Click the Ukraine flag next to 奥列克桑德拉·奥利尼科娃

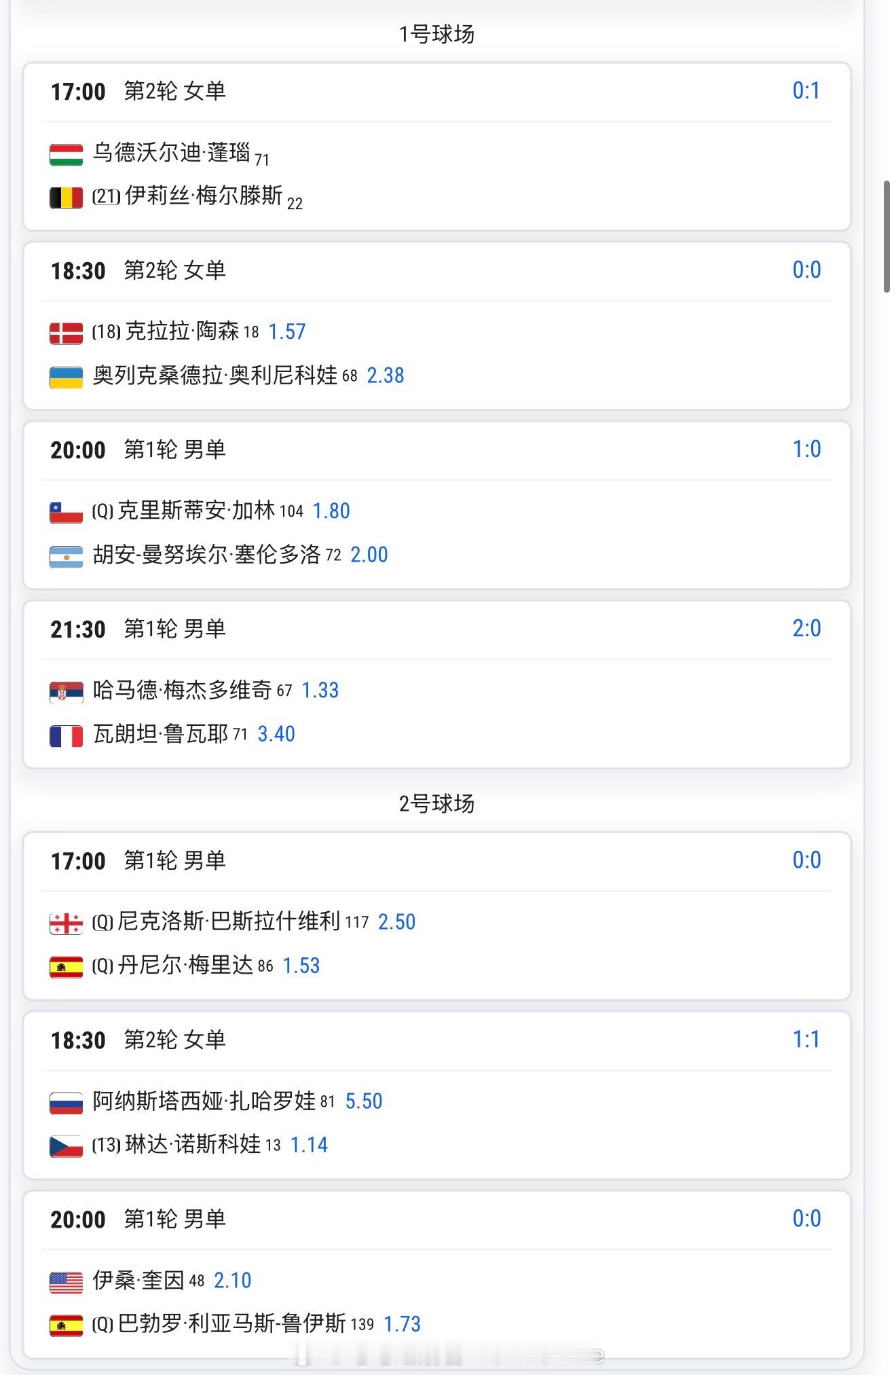pos(66,377)
